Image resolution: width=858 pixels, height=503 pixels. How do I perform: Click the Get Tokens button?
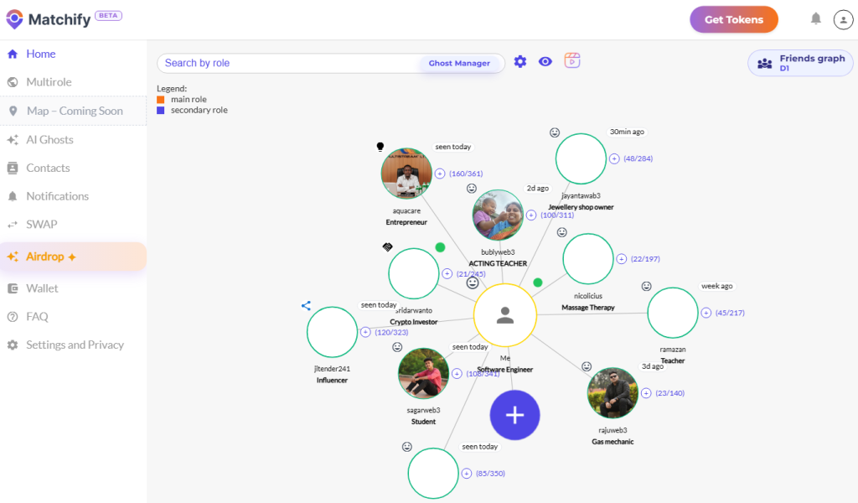(x=733, y=19)
